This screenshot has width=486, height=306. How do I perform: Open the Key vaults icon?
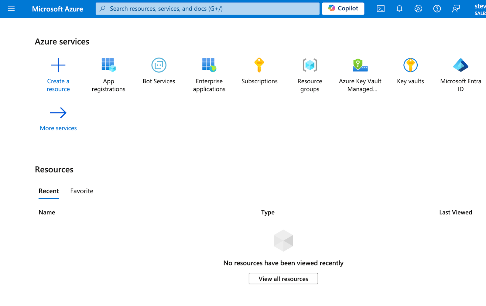[410, 65]
